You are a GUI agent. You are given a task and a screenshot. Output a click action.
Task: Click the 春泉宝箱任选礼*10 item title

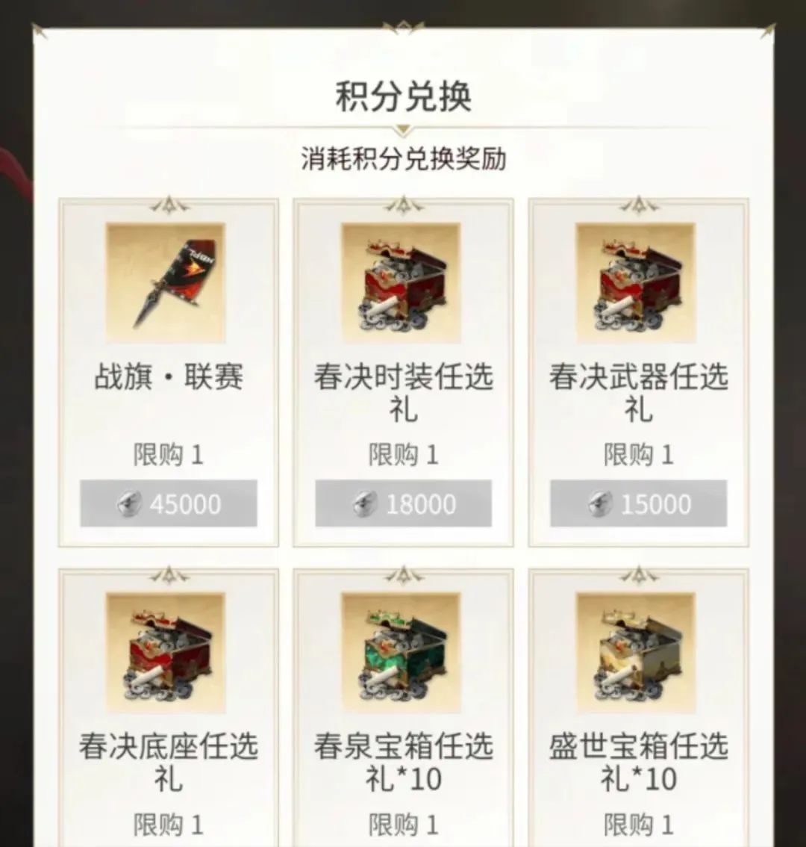pyautogui.click(x=403, y=762)
